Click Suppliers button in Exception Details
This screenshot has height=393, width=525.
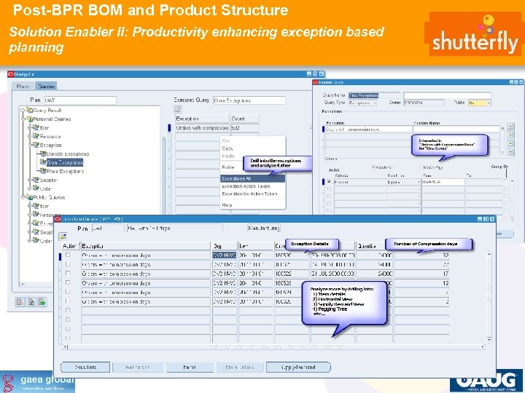85,367
